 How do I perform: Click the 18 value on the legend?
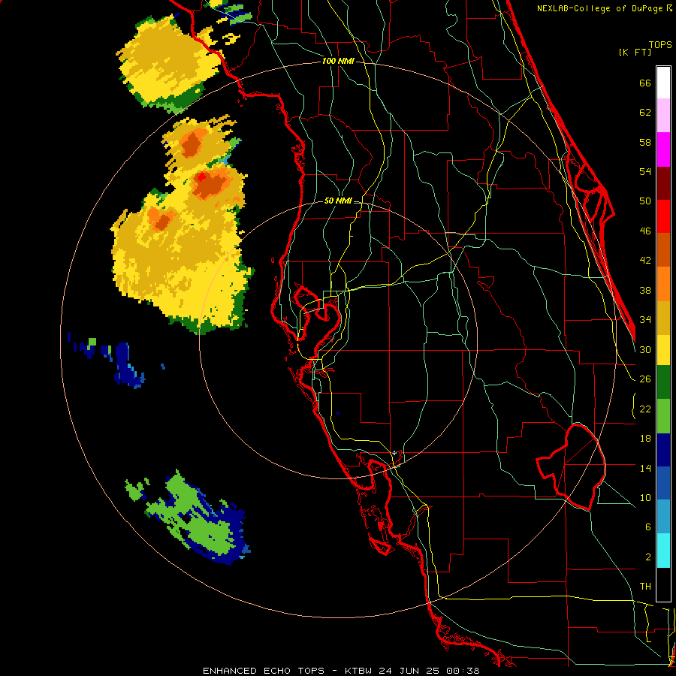pyautogui.click(x=645, y=439)
